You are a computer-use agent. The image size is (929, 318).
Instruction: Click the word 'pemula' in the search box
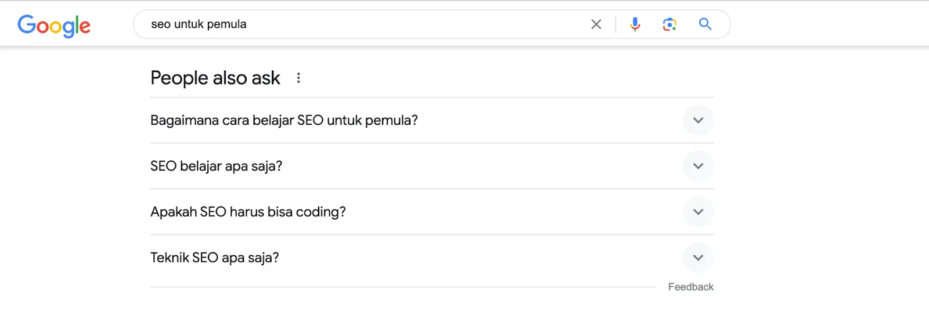226,24
